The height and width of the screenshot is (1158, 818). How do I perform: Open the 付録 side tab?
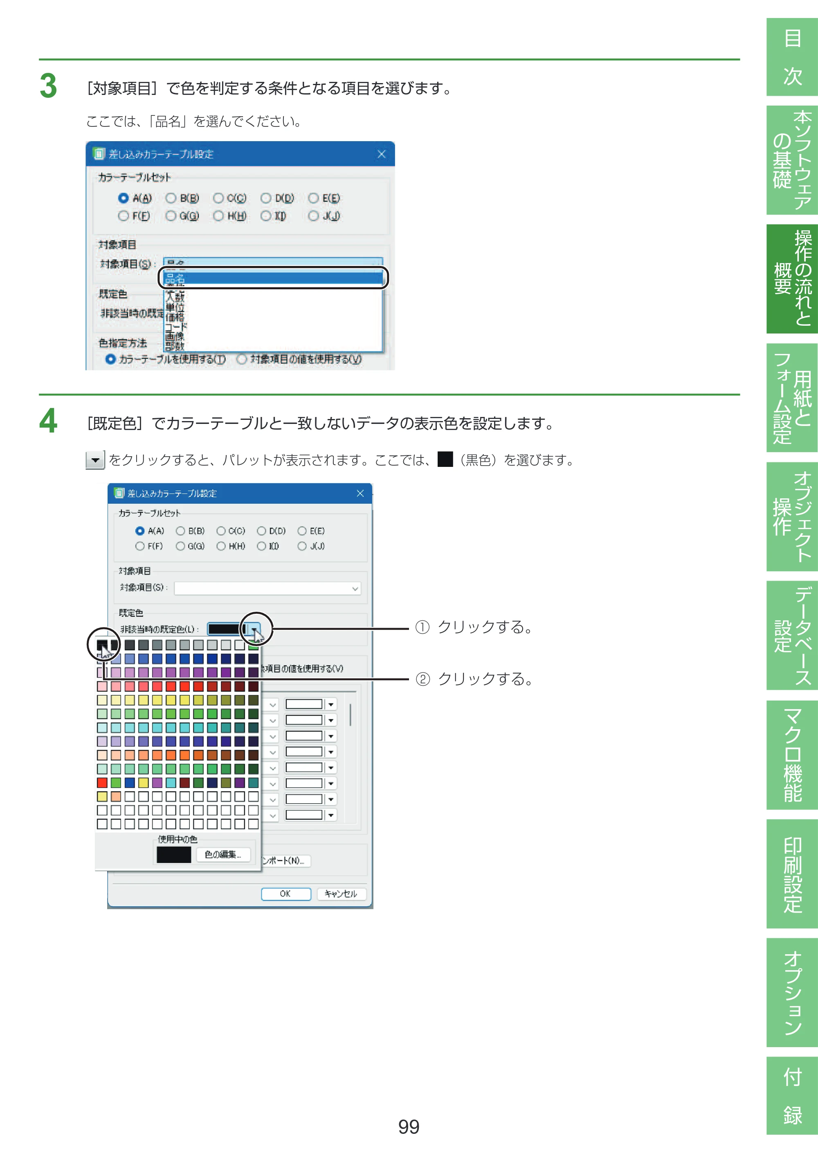pyautogui.click(x=792, y=1095)
